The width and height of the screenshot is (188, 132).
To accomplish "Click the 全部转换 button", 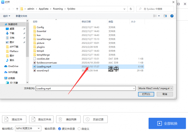I will (167, 123).
